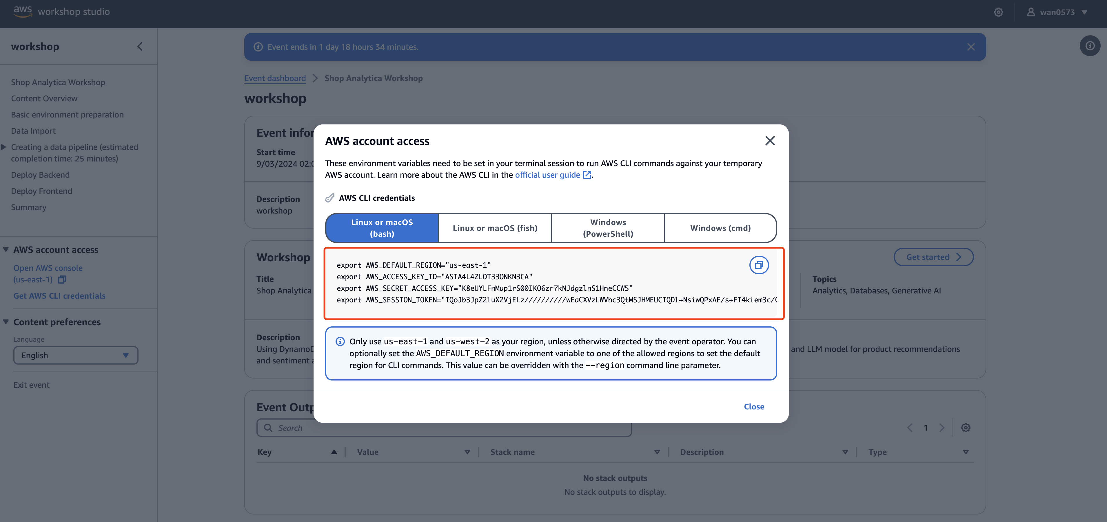This screenshot has height=522, width=1107.
Task: Expand Creating a data pipeline item
Action: [x=4, y=147]
